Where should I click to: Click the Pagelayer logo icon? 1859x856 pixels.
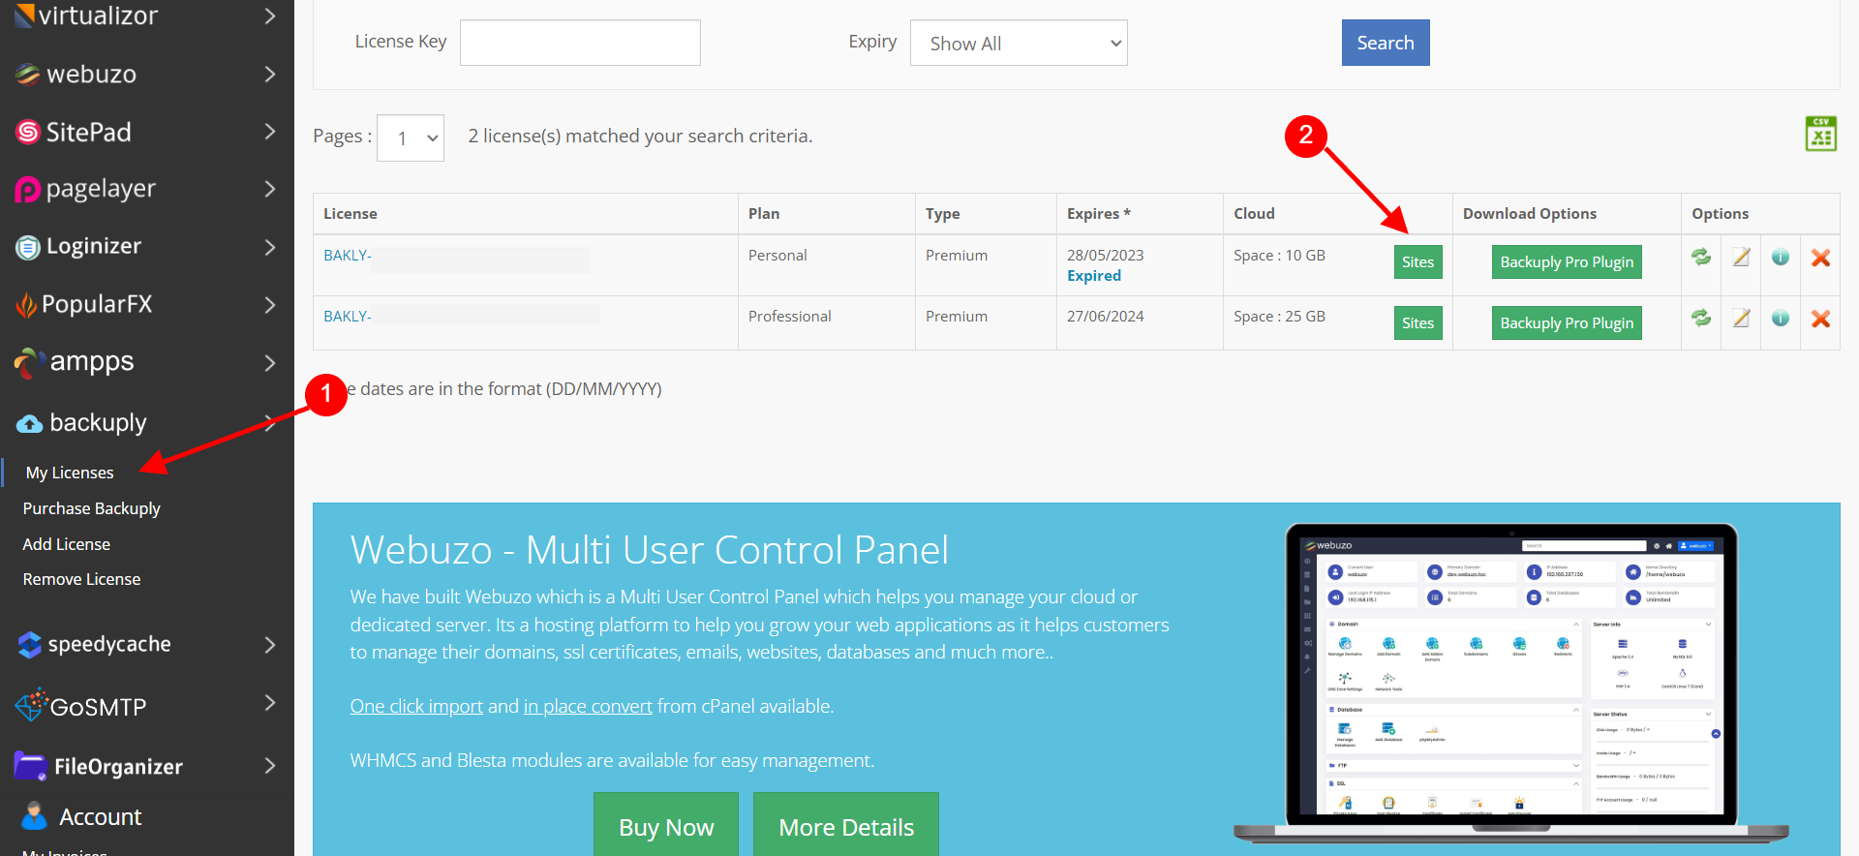[x=28, y=190]
